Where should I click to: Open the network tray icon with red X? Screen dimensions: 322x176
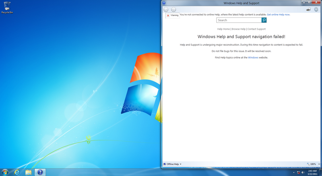298,172
